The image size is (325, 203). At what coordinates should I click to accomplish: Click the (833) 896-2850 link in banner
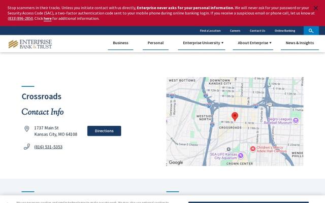pyautogui.click(x=20, y=18)
